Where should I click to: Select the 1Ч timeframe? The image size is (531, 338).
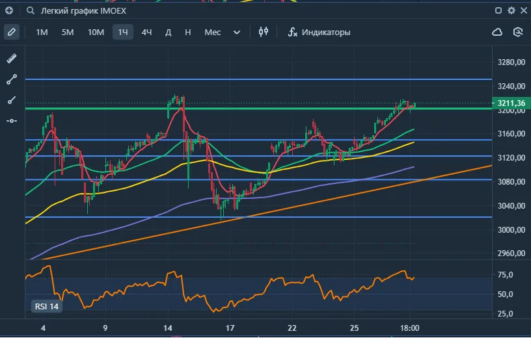point(122,32)
